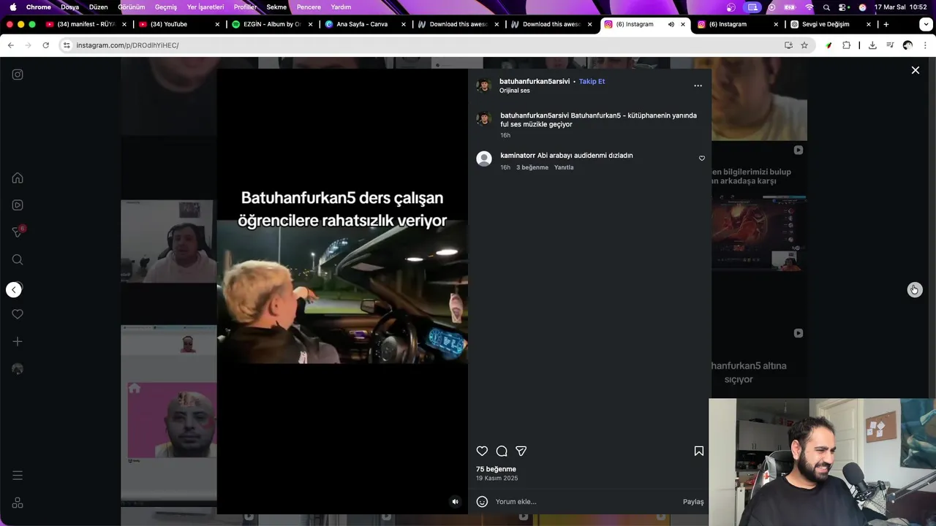Reload the page
936x526 pixels.
[45, 45]
